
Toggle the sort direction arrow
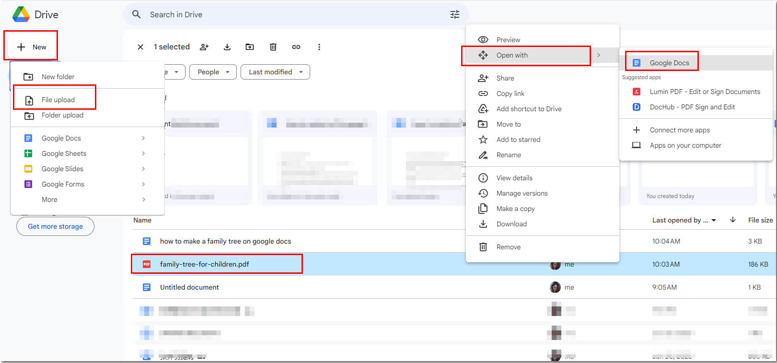(x=733, y=220)
